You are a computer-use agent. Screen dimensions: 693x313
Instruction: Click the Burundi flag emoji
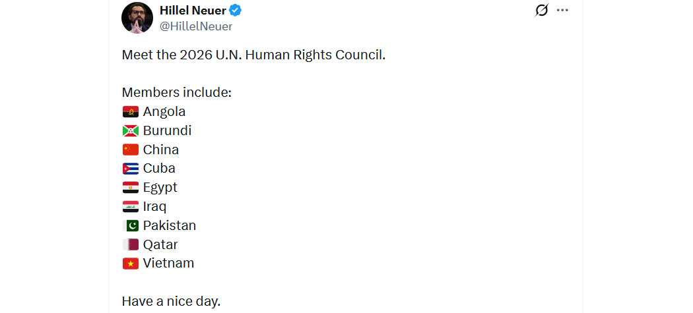(x=131, y=130)
